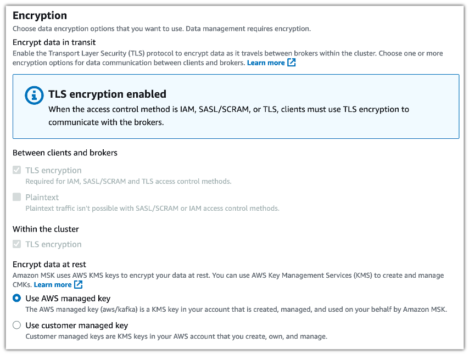Image resolution: width=469 pixels, height=354 pixels.
Task: Click the Between clients and brokers label
Action: pyautogui.click(x=65, y=153)
